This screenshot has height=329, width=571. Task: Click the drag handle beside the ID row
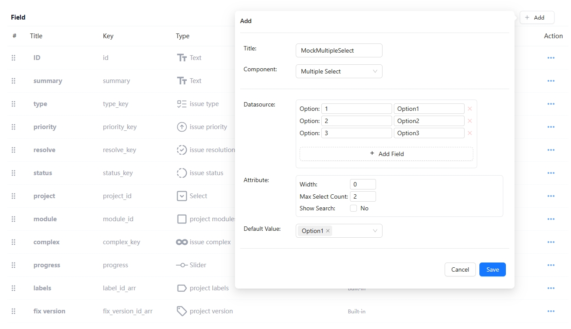[x=13, y=57]
